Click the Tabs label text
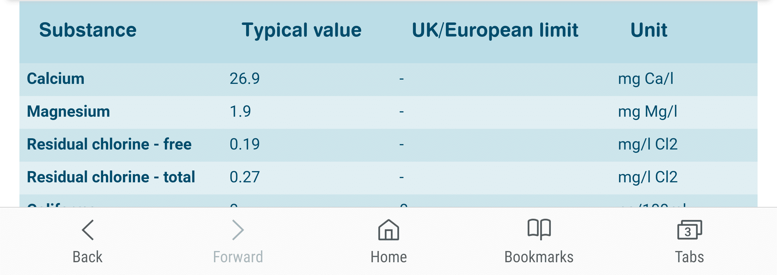Viewport: 777px width, 275px height. (689, 257)
